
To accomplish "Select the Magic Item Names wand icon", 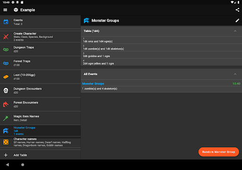I will (6, 118).
